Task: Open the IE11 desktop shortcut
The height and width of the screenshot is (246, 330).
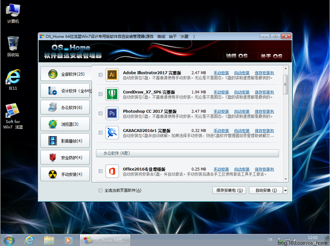Action: [13, 78]
